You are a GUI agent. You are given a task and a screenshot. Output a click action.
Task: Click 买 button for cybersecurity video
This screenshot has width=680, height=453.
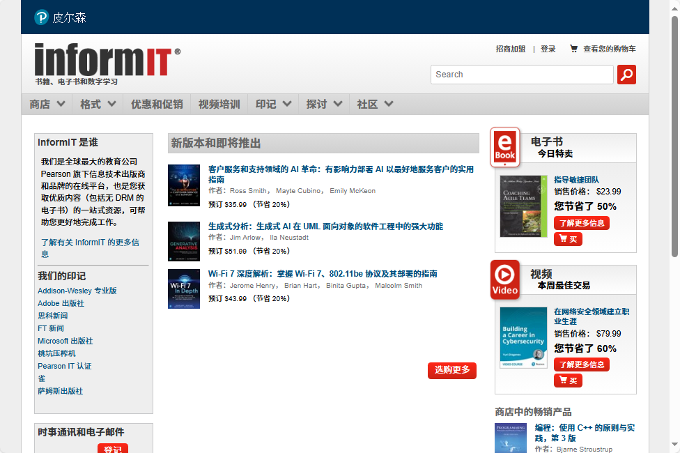(x=568, y=381)
